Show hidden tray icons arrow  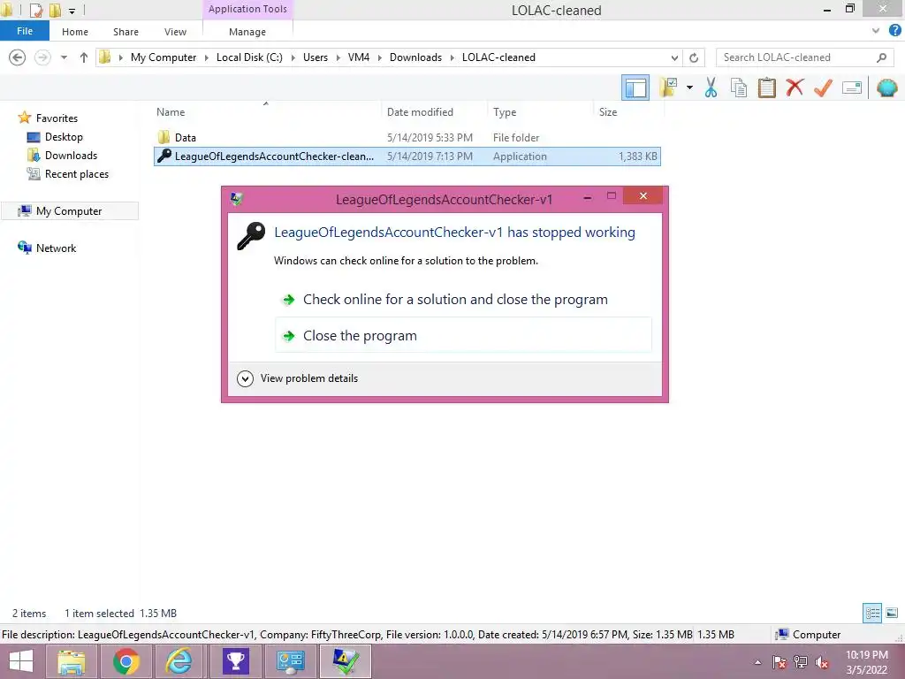[x=757, y=662]
